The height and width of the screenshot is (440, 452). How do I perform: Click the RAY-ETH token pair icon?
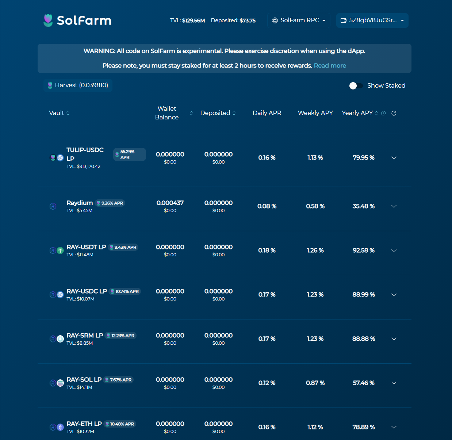point(57,427)
